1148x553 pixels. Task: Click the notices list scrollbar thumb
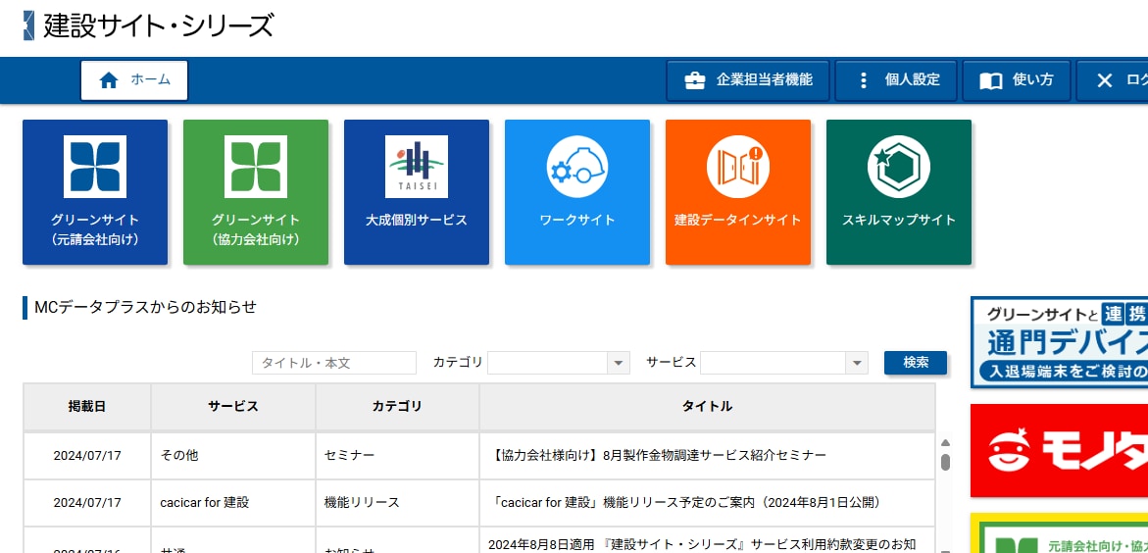945,462
